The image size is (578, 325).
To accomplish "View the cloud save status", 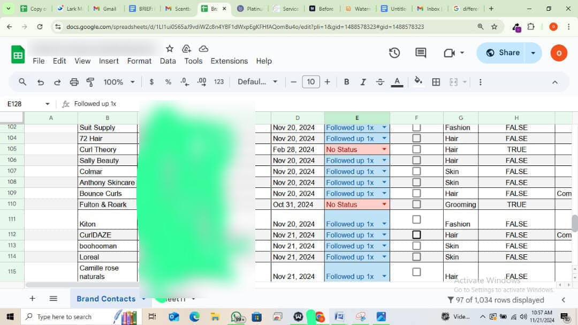I will point(203,49).
